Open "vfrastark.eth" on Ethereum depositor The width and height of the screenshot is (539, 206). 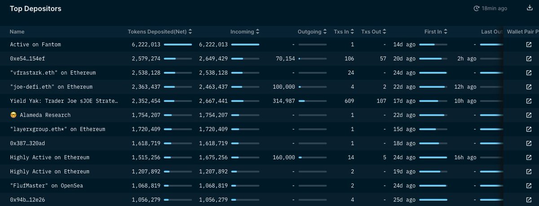[x=53, y=72]
